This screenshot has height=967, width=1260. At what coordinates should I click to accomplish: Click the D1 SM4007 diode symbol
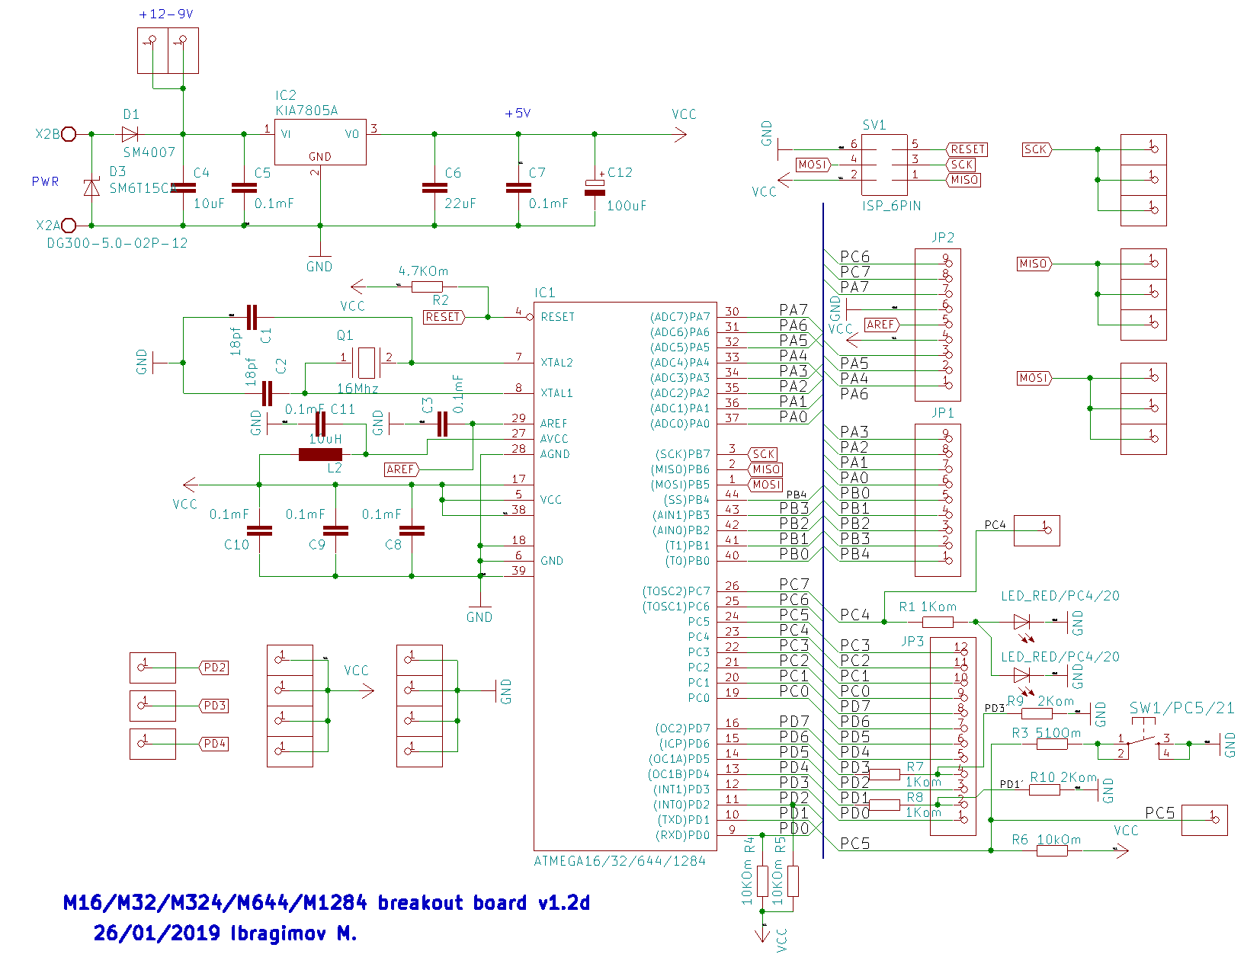pyautogui.click(x=131, y=134)
